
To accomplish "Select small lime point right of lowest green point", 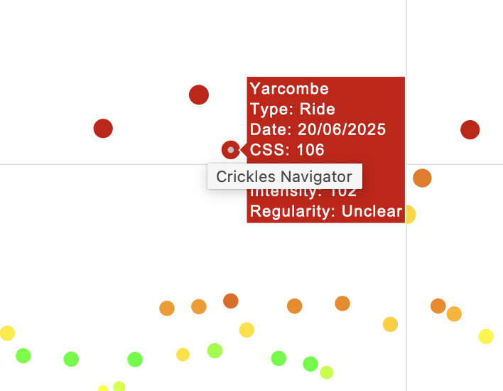I will pyautogui.click(x=326, y=372).
